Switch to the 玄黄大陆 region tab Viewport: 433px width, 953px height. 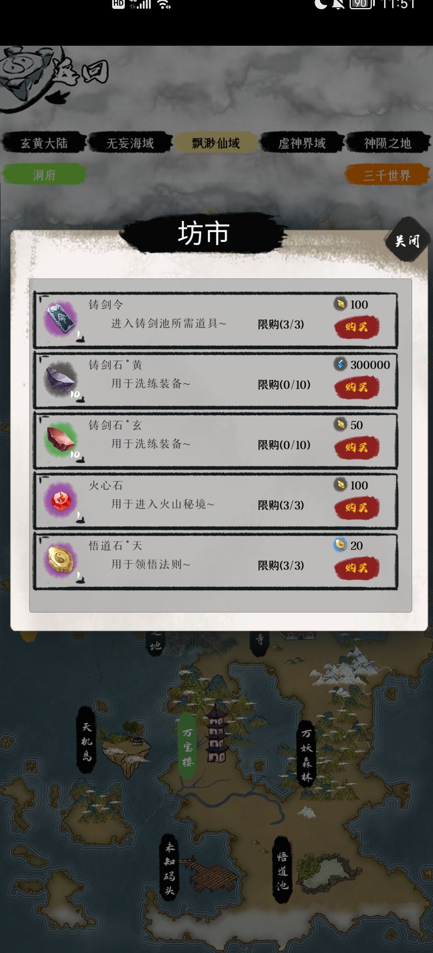[44, 143]
